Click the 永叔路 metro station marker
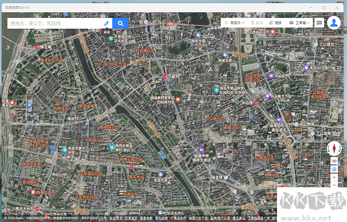The width and height of the screenshot is (347, 222). (256, 103)
